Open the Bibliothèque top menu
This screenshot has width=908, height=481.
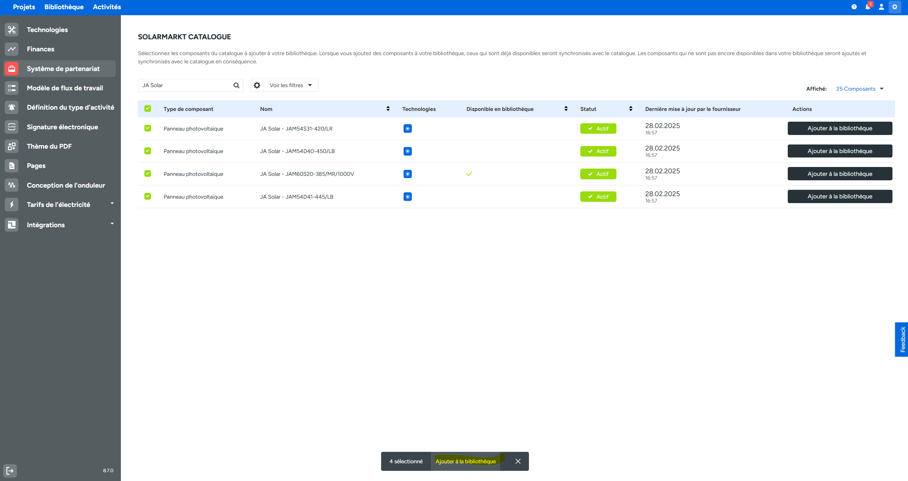coord(64,7)
